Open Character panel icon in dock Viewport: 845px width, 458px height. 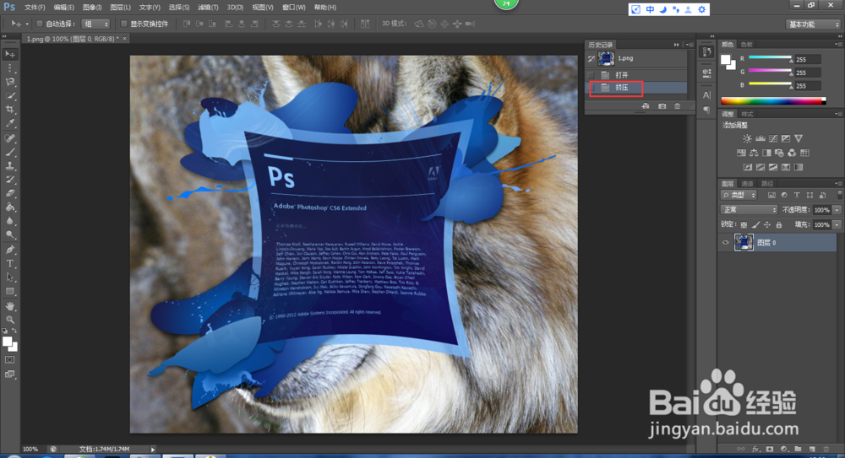click(x=706, y=94)
